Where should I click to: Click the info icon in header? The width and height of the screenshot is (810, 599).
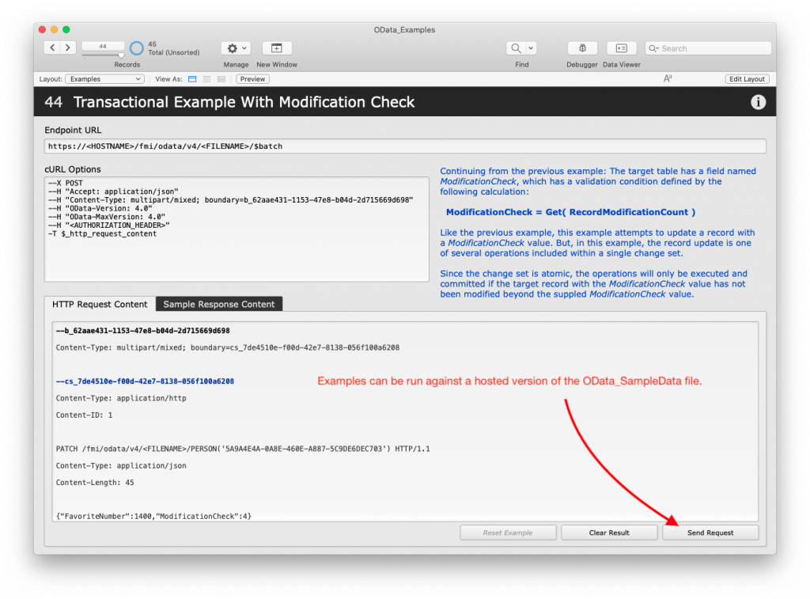[758, 102]
